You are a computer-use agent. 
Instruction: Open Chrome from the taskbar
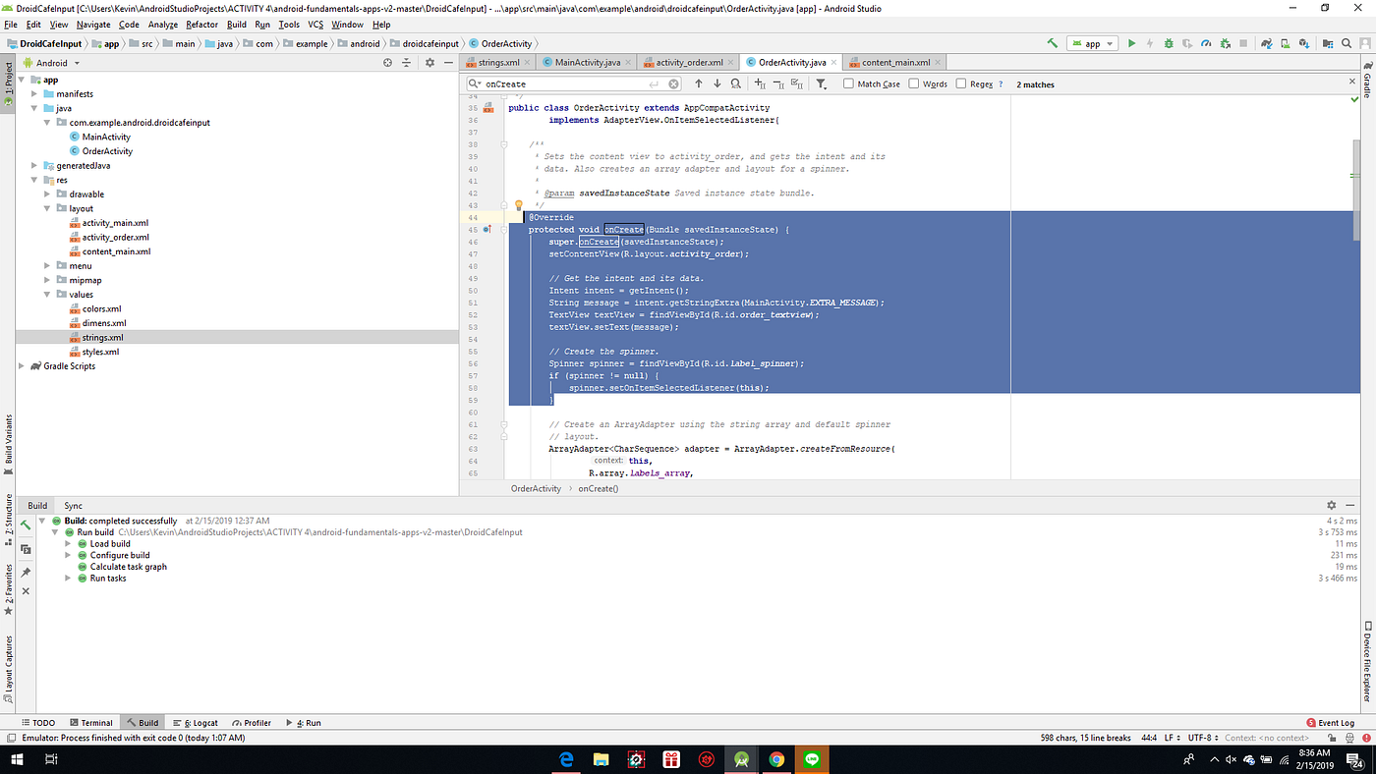775,758
